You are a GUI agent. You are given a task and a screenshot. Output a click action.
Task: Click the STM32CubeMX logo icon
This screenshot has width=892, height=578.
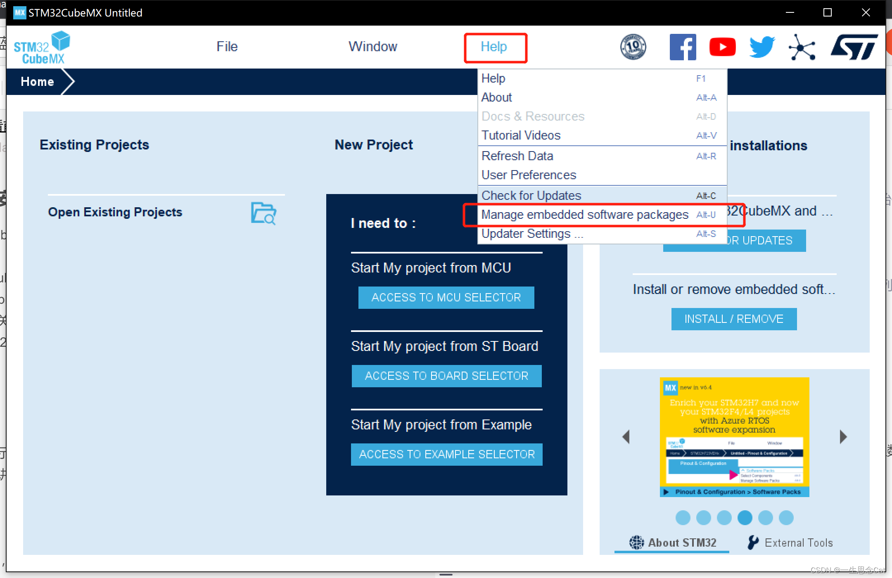pos(42,47)
